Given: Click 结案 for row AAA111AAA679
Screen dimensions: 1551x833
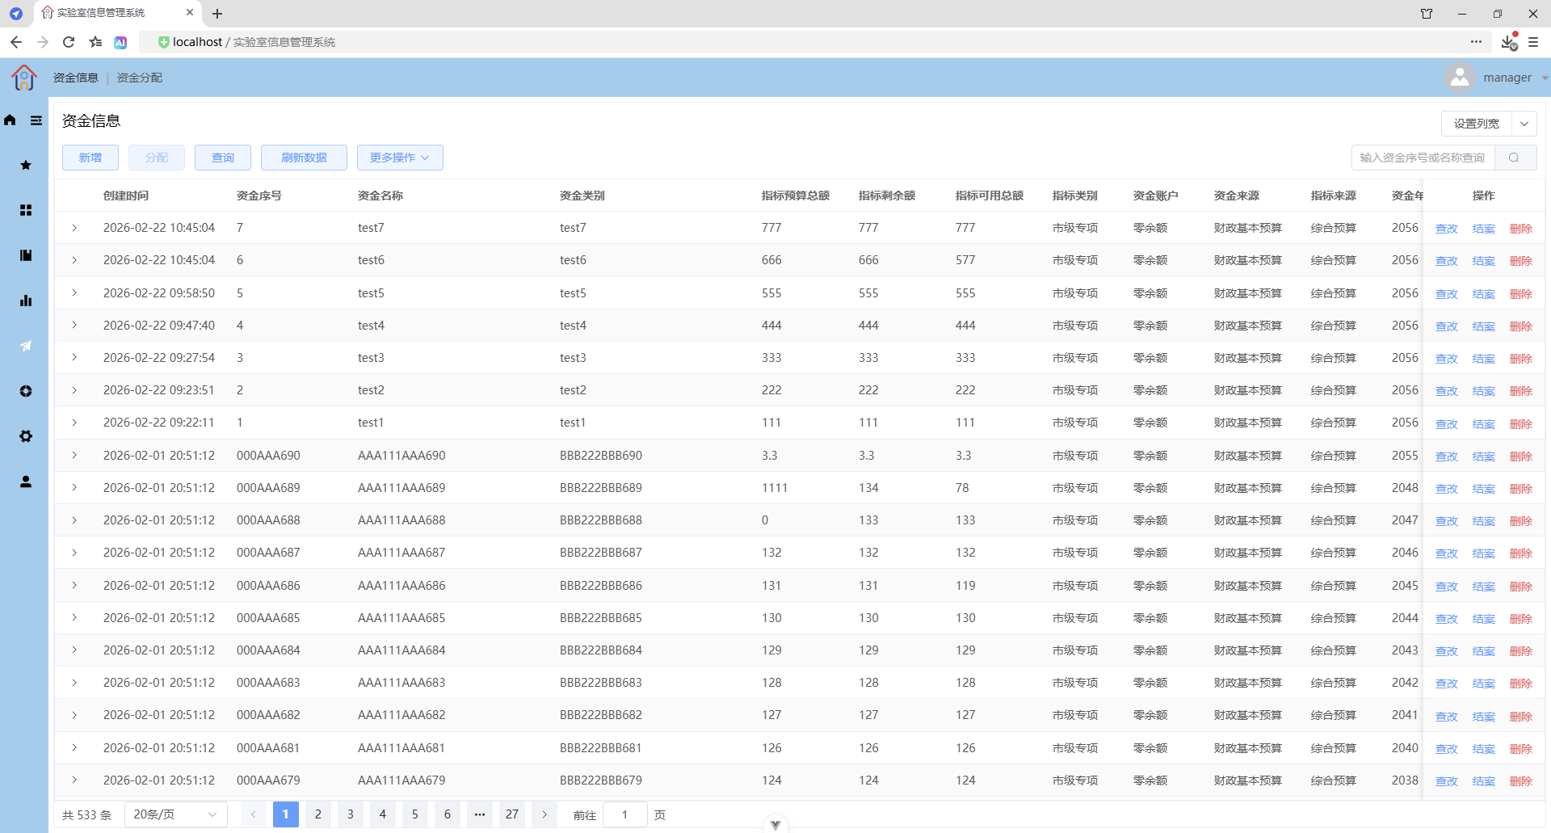Looking at the screenshot, I should click(x=1484, y=781).
